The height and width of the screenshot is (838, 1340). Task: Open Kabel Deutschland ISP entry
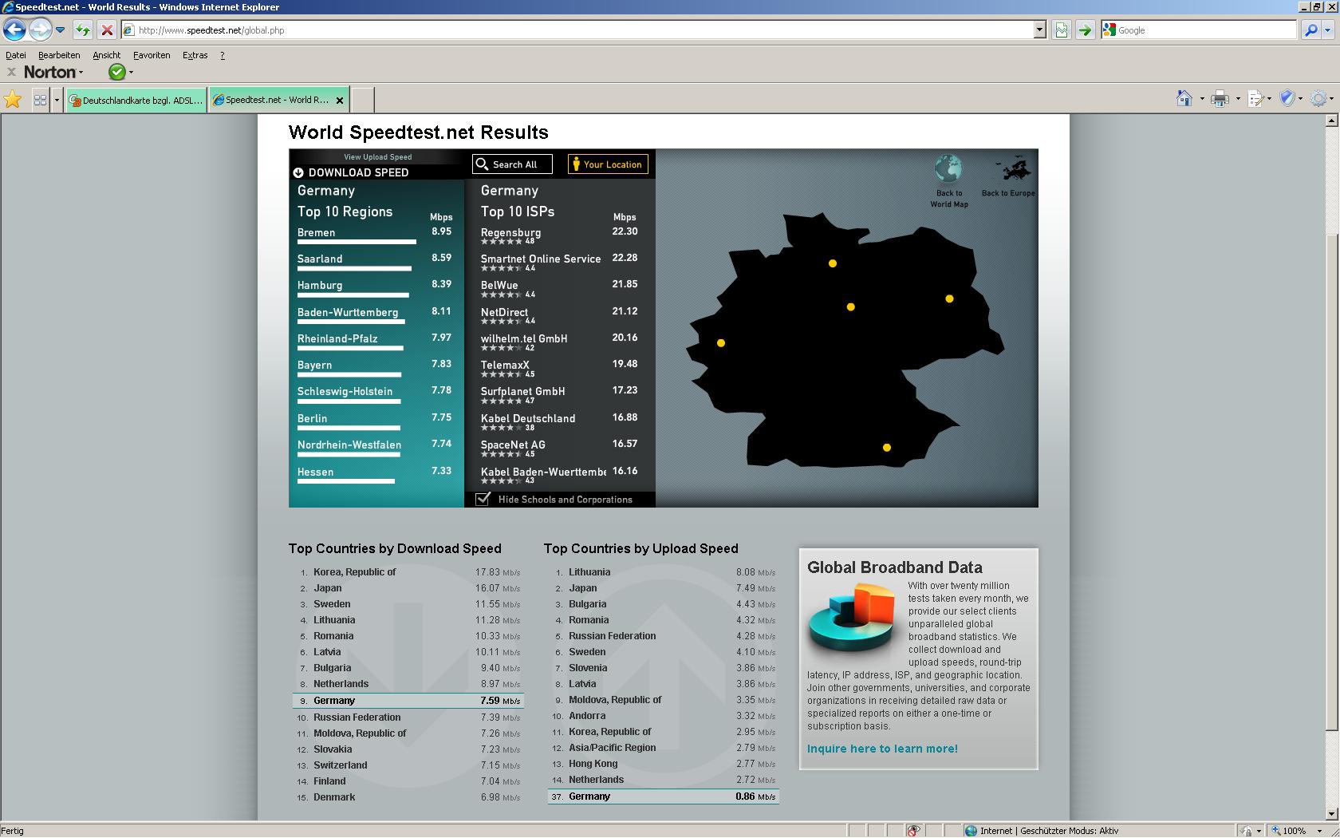tap(528, 419)
